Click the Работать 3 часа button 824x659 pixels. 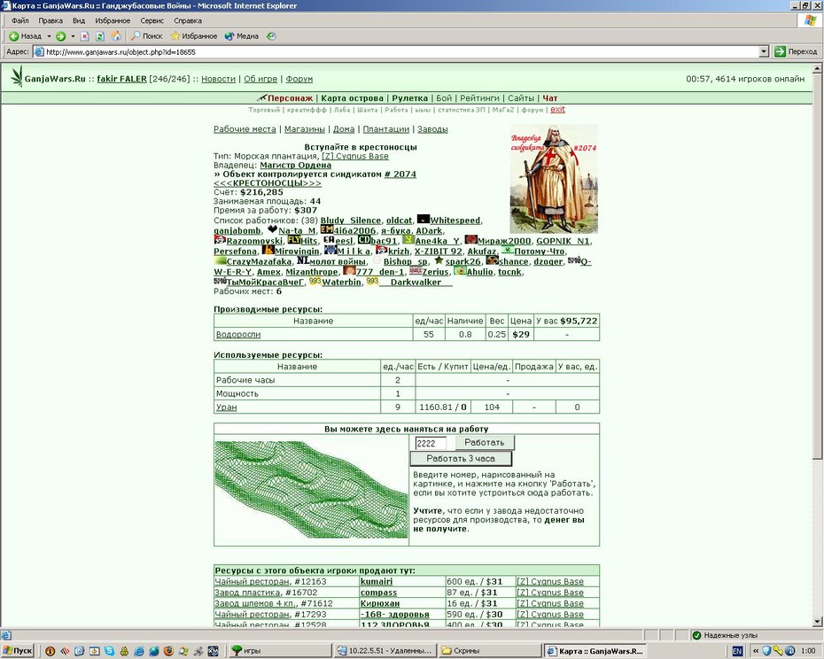(x=461, y=458)
